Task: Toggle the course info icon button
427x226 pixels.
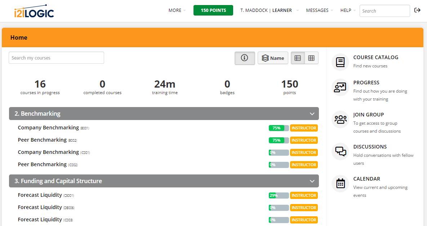Action: (245, 58)
